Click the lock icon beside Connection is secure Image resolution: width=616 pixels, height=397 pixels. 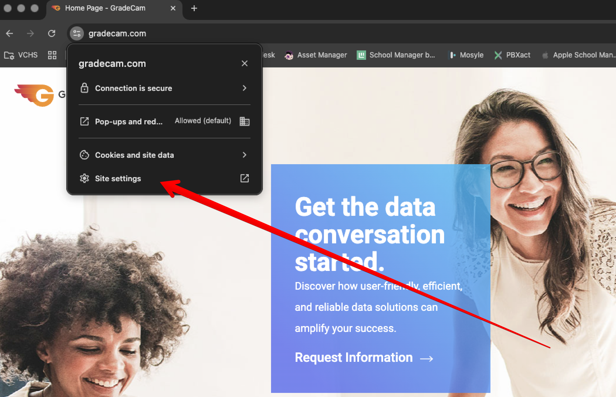pyautogui.click(x=84, y=88)
